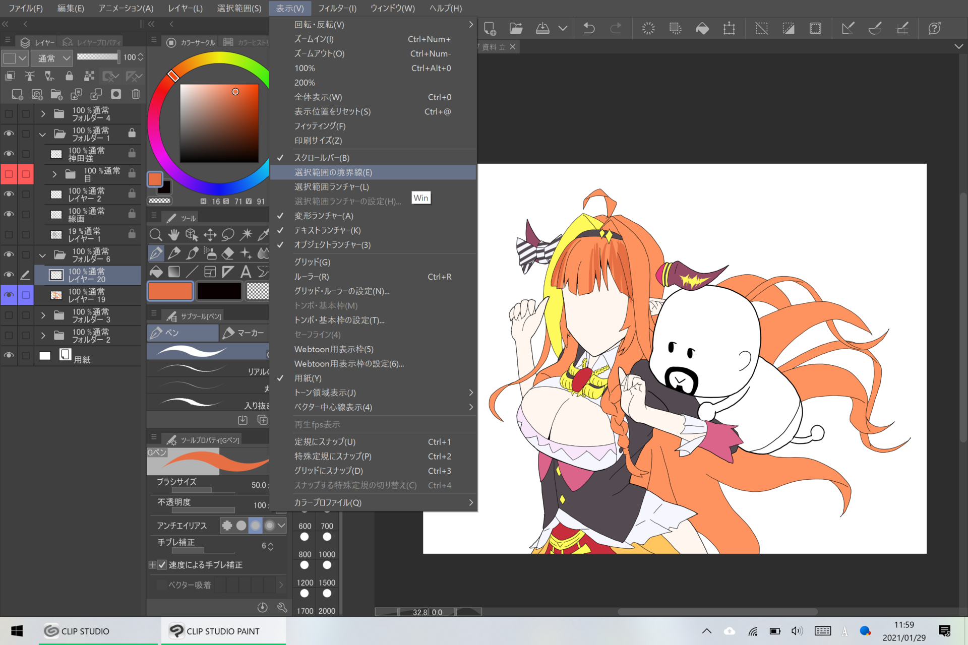
Task: Select the Text tool
Action: 246,272
